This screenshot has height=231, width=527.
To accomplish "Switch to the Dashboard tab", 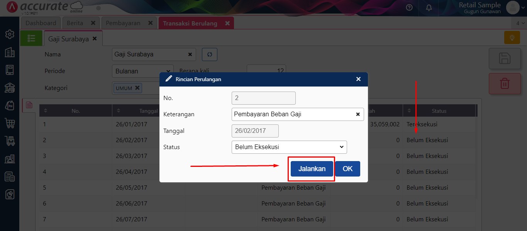I will (x=41, y=23).
